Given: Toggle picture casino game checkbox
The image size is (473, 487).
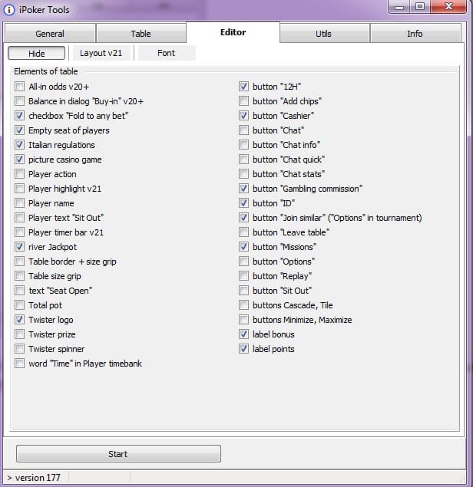Looking at the screenshot, I should [20, 160].
